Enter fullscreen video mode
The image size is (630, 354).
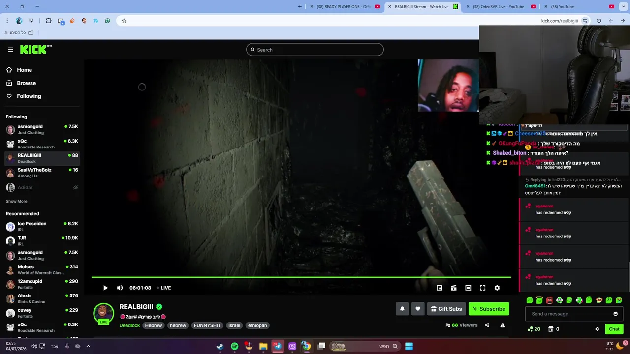[x=483, y=288]
